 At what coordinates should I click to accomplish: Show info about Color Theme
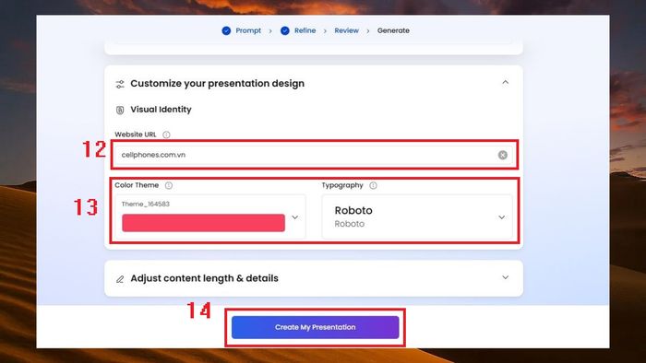pos(169,185)
